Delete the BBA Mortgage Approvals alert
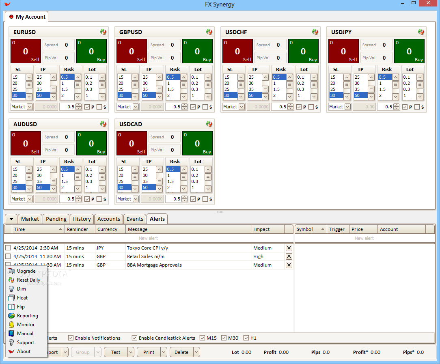440x364 pixels. click(289, 265)
